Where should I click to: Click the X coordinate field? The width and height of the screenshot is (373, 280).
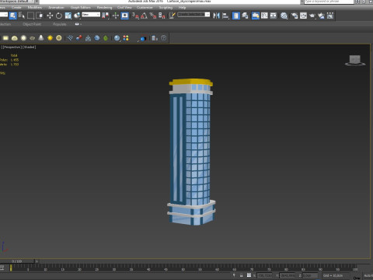tap(264, 275)
